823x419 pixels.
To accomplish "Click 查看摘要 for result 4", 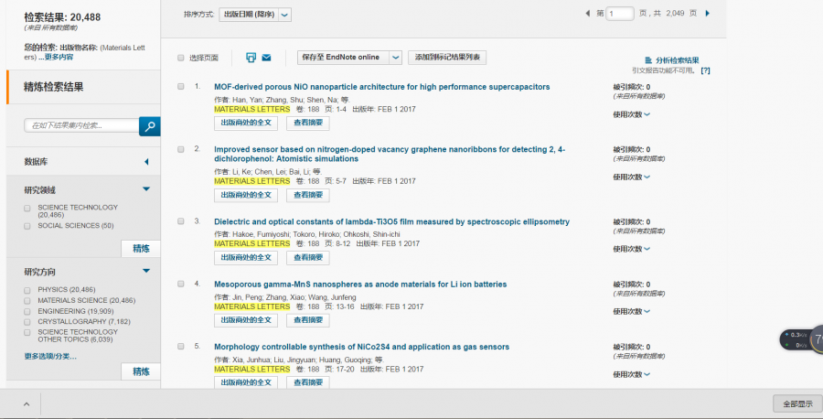I will point(308,320).
